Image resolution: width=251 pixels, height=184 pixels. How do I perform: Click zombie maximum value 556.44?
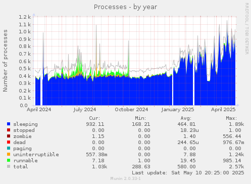pyautogui.click(x=232, y=136)
